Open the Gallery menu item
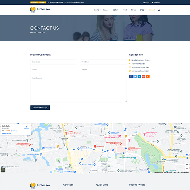 (115, 10)
